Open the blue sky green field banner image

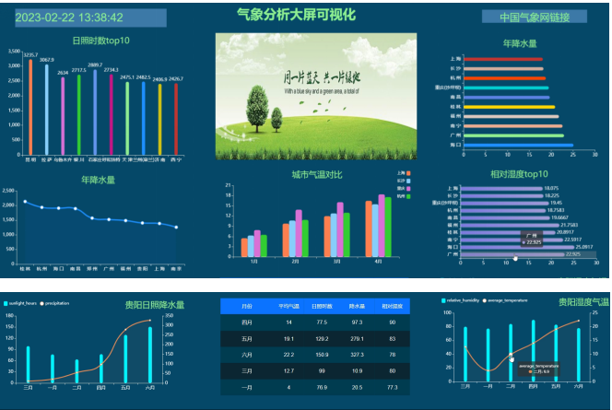coord(316,97)
